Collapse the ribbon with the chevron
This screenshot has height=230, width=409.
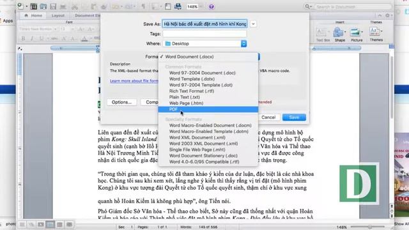[380, 15]
